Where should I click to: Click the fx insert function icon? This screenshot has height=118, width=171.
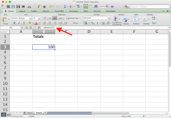[39, 28]
